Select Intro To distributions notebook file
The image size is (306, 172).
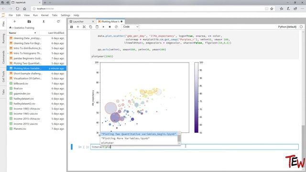tap(36, 48)
